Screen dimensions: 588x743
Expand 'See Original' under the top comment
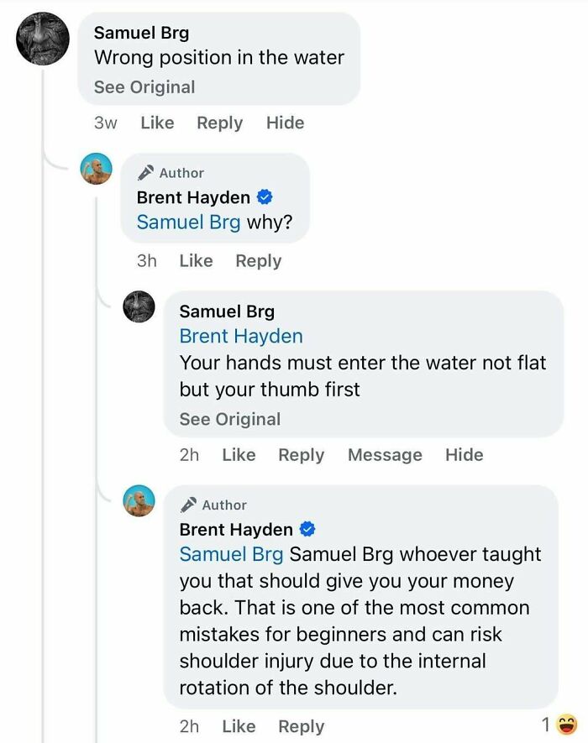(144, 87)
